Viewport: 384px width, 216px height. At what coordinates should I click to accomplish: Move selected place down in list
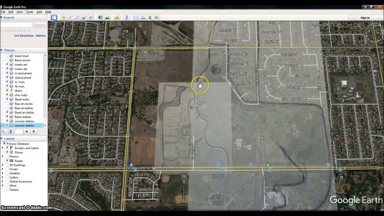coord(34,131)
